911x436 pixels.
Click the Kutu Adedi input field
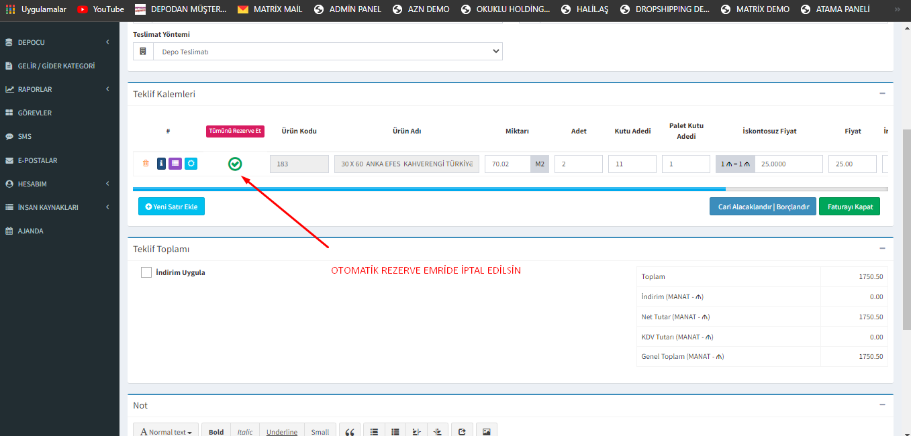click(632, 164)
